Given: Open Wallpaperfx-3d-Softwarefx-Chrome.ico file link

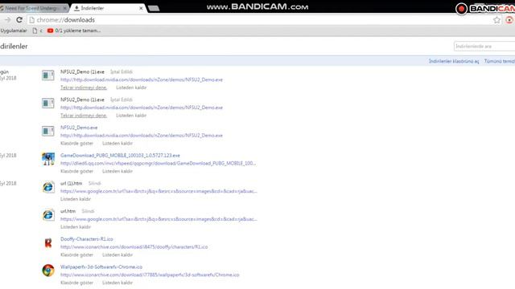Looking at the screenshot, I should 101,267.
